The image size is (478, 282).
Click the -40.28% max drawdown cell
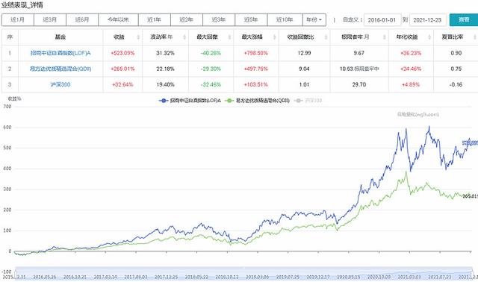(211, 53)
